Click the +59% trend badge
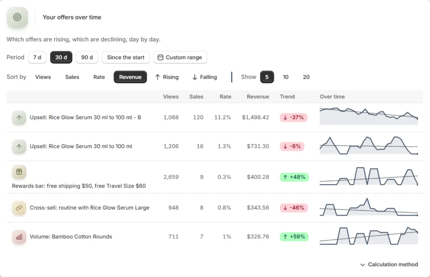This screenshot has height=277, width=430. pyautogui.click(x=294, y=237)
